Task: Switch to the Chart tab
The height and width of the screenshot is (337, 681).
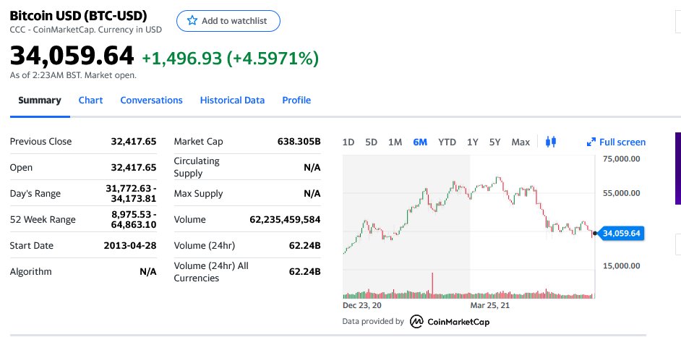Action: 91,101
